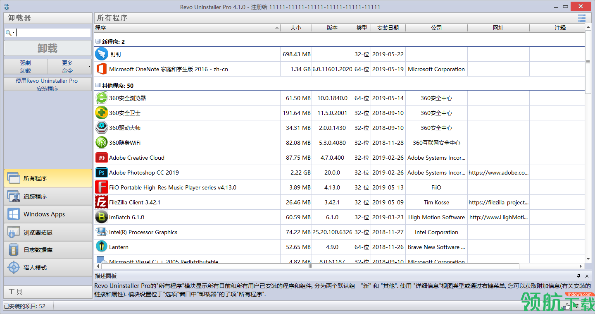Sort by the 网址 column header
The width and height of the screenshot is (595, 314).
498,28
